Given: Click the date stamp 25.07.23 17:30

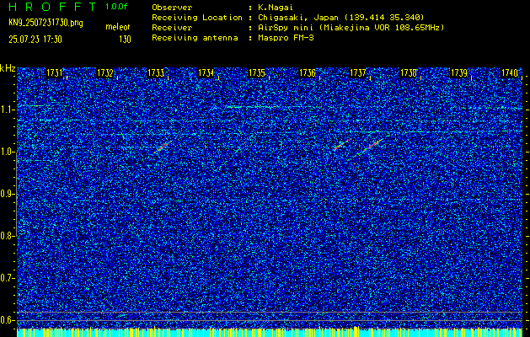Looking at the screenshot, I should click(35, 40).
